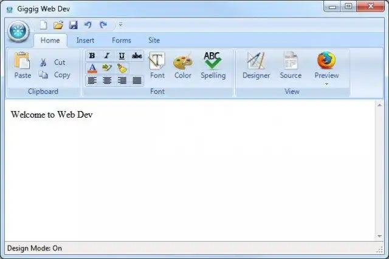Click the scrollbar down arrow
This screenshot has width=389, height=259.
click(x=379, y=236)
